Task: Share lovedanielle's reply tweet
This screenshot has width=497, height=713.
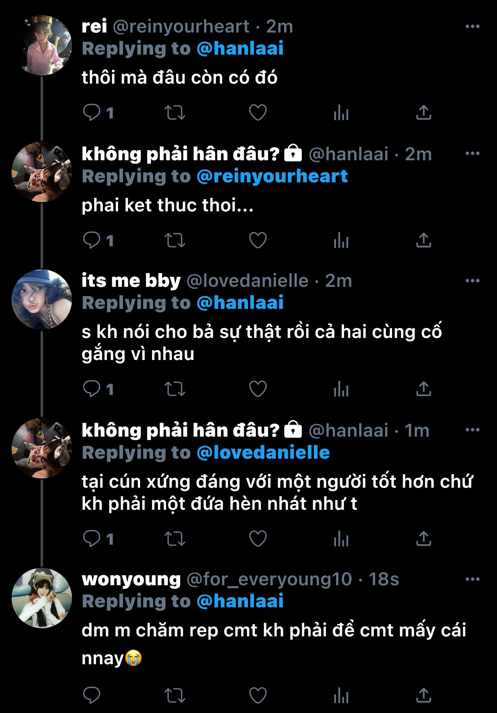Action: [x=423, y=389]
